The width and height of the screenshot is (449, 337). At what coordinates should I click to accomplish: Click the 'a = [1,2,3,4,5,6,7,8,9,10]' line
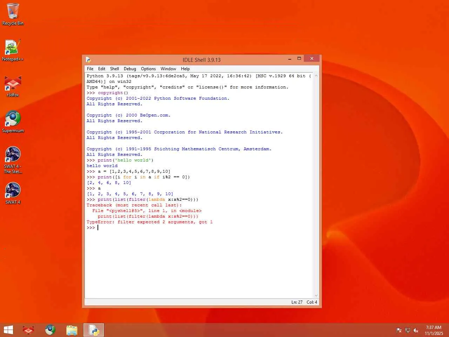click(x=128, y=171)
